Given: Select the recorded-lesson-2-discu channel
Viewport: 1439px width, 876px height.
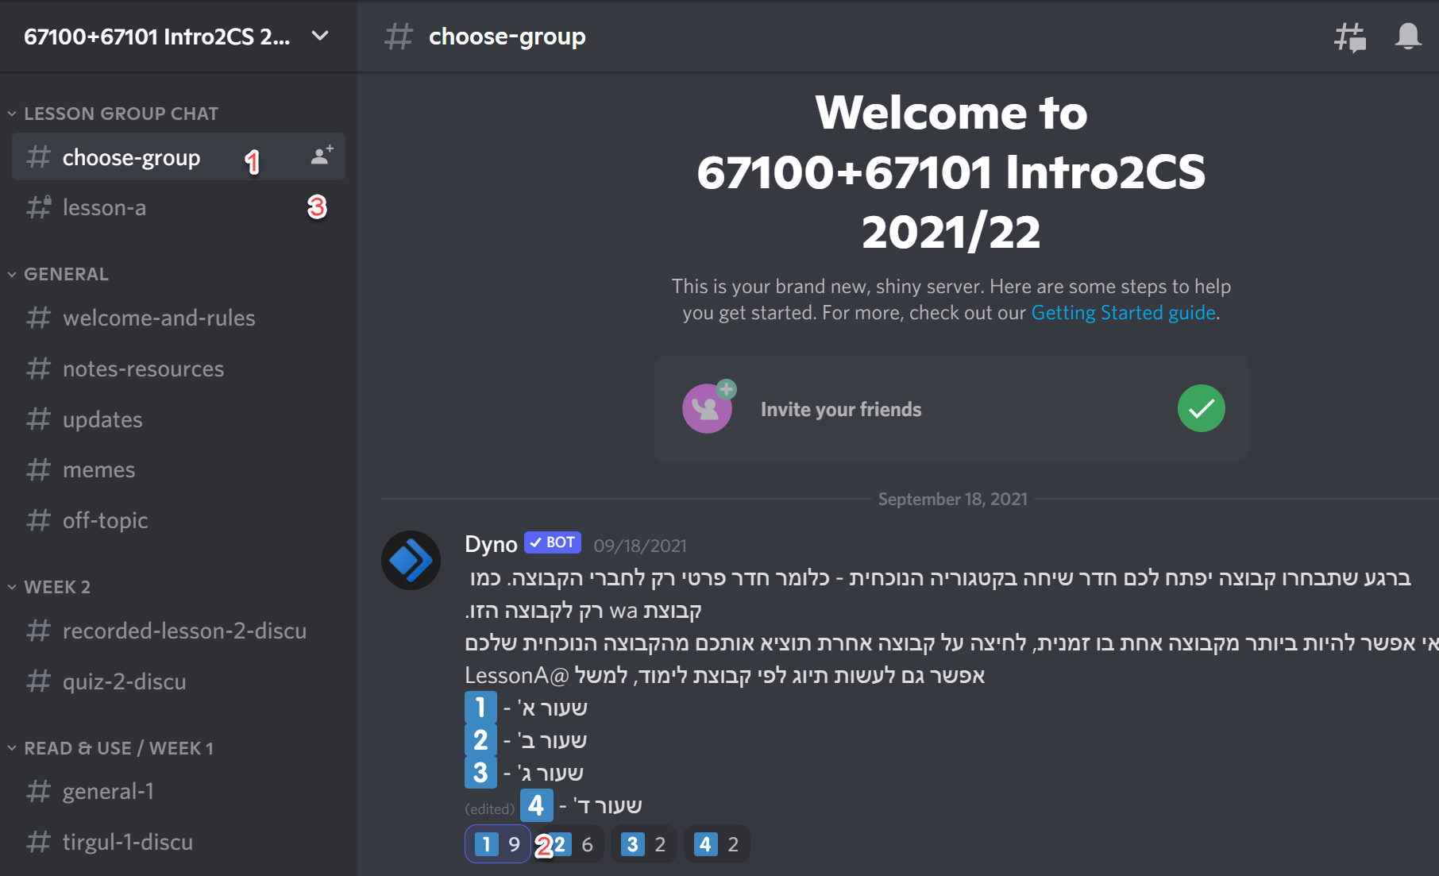Looking at the screenshot, I should (x=184, y=631).
